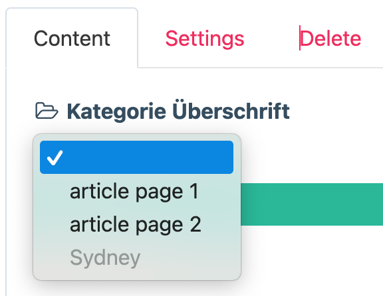Click the Kategorie Überschrift heading
This screenshot has width=383, height=296.
pos(178,111)
